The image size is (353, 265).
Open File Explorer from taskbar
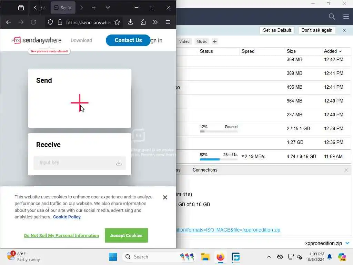point(205,257)
